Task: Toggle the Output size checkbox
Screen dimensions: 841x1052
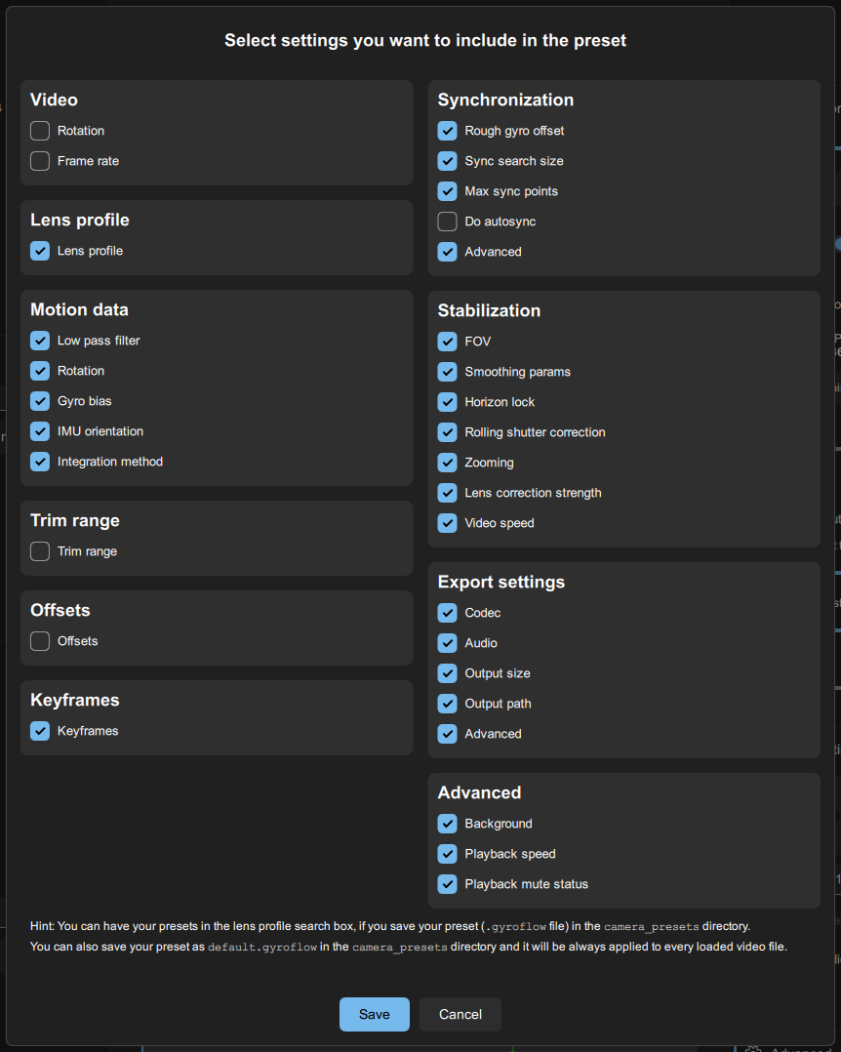Action: coord(447,673)
